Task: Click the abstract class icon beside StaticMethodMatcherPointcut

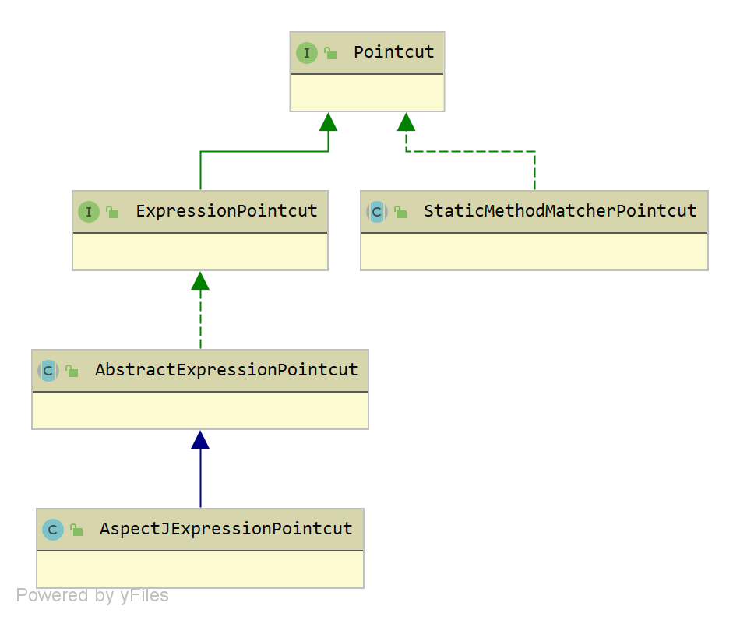Action: [377, 212]
